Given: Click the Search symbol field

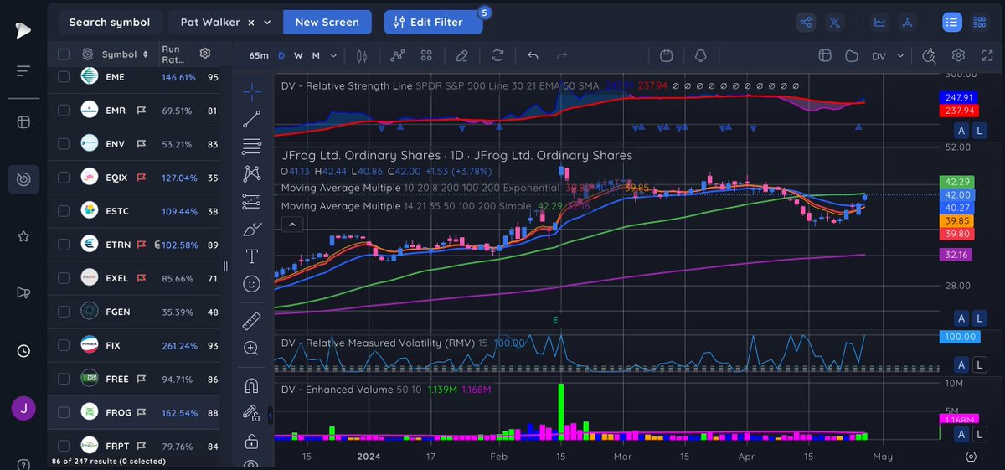Looking at the screenshot, I should click(x=110, y=23).
